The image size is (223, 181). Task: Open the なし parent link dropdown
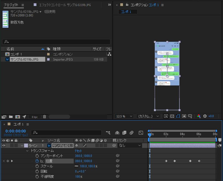tap(130, 146)
